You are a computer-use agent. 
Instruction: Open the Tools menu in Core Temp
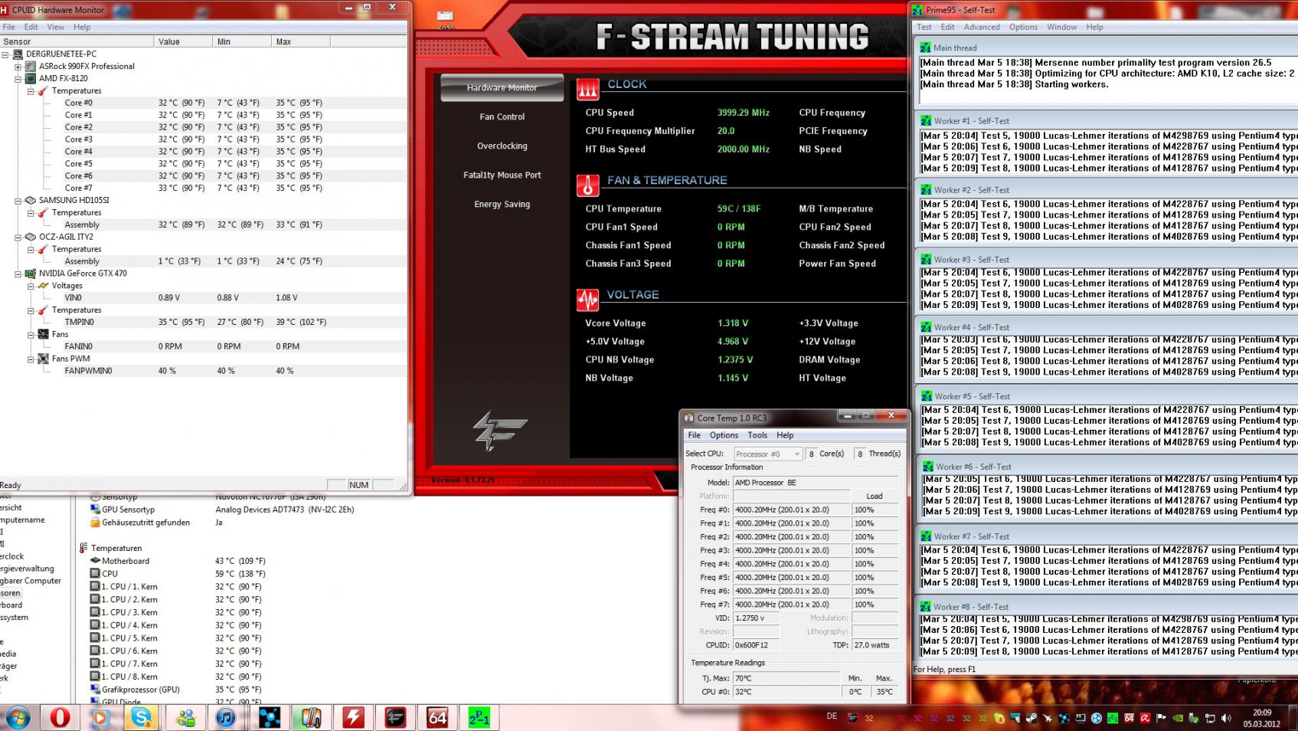click(757, 435)
